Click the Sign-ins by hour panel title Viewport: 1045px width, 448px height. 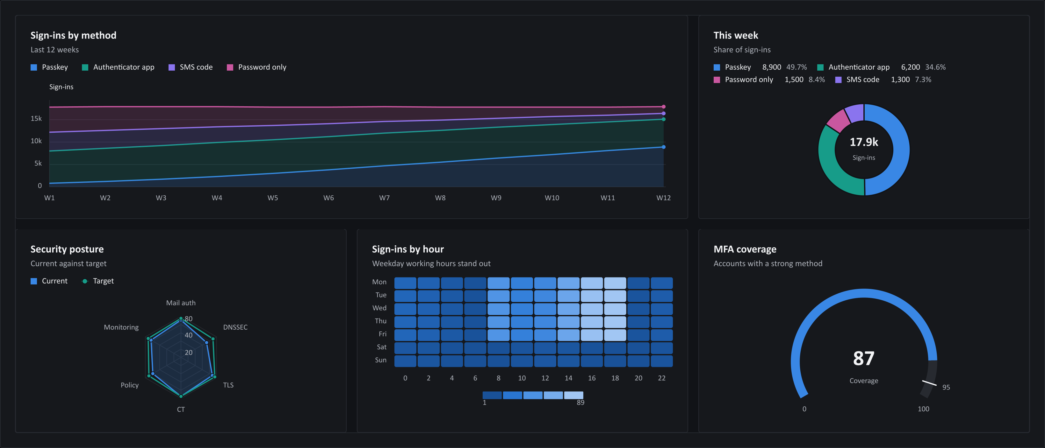(x=408, y=249)
